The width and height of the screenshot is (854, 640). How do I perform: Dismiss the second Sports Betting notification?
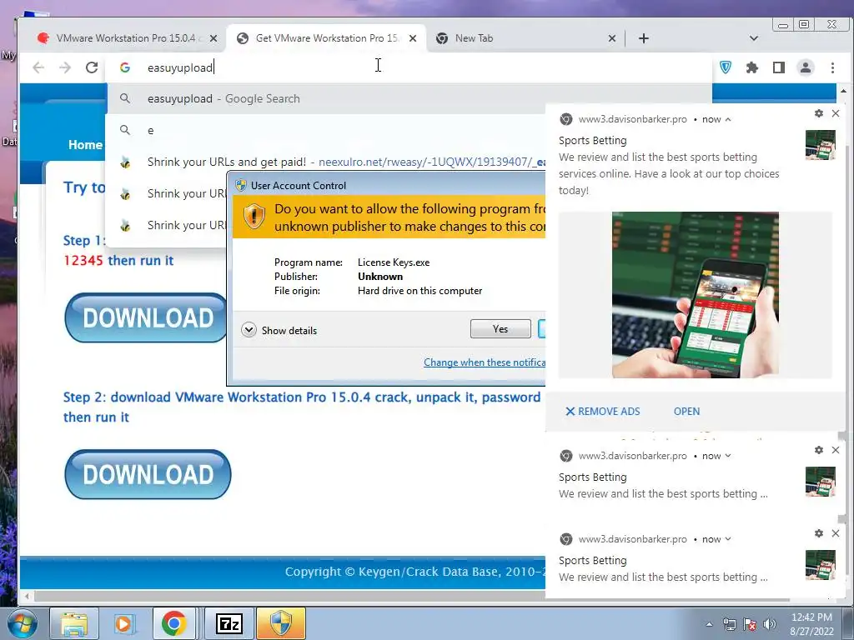[836, 450]
